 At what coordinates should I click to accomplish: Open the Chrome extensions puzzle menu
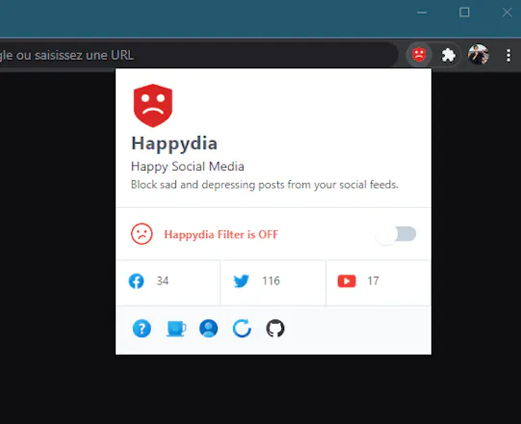point(448,55)
